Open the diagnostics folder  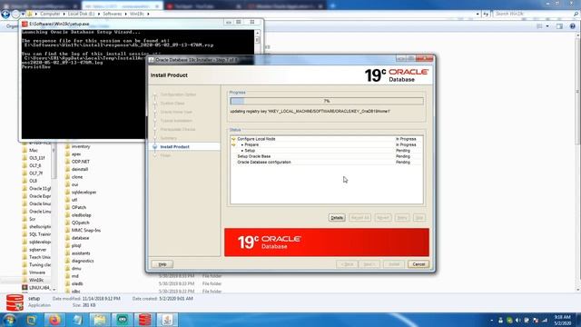pos(83,261)
